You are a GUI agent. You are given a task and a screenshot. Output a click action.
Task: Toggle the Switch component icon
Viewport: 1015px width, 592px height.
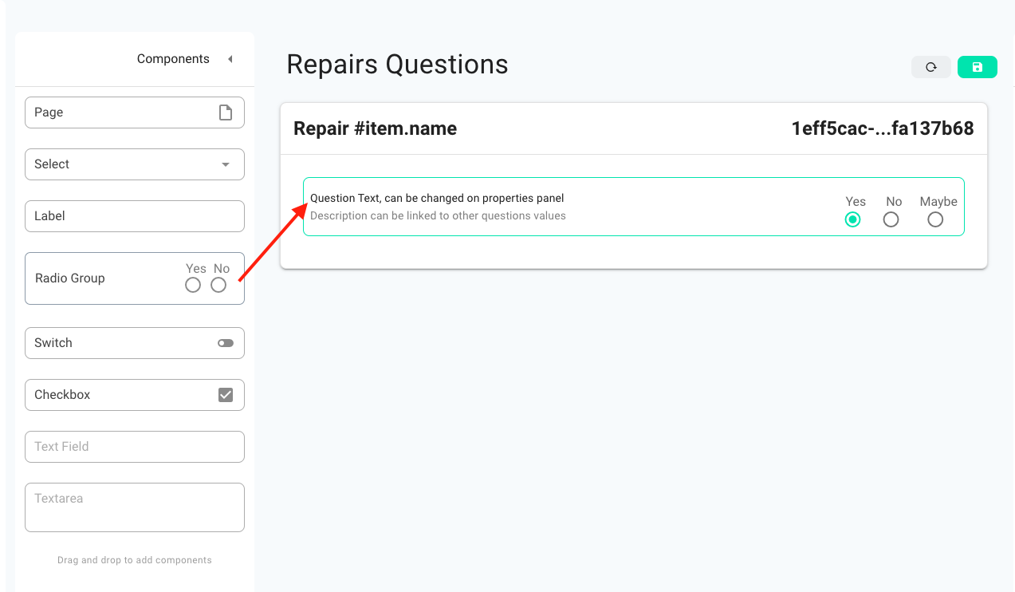[x=226, y=343]
